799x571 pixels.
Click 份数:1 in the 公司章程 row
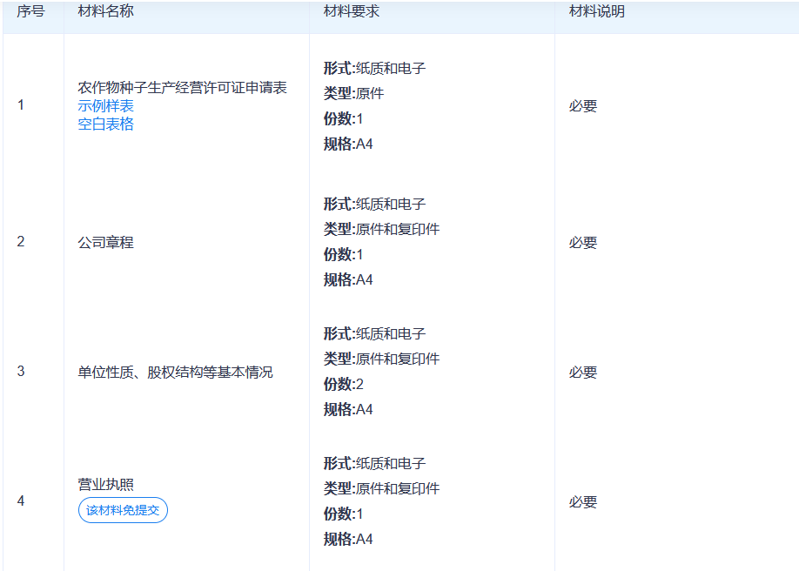coord(344,254)
